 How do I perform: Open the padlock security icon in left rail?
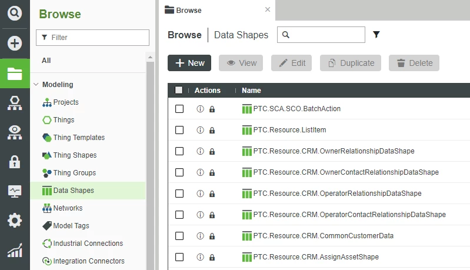coord(14,162)
